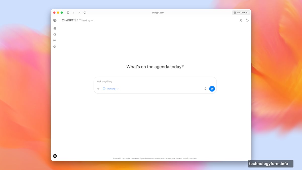Viewport: 302px width, 170px height.
Task: Click the Ask ChatGPT button in the title bar
Action: pyautogui.click(x=241, y=13)
